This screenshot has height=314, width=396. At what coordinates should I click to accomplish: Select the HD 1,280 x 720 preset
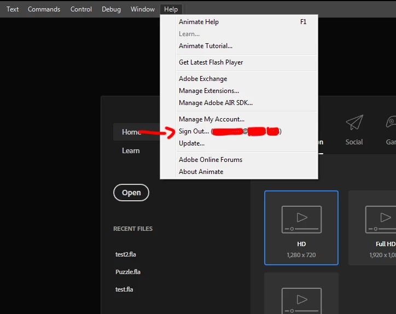301,228
